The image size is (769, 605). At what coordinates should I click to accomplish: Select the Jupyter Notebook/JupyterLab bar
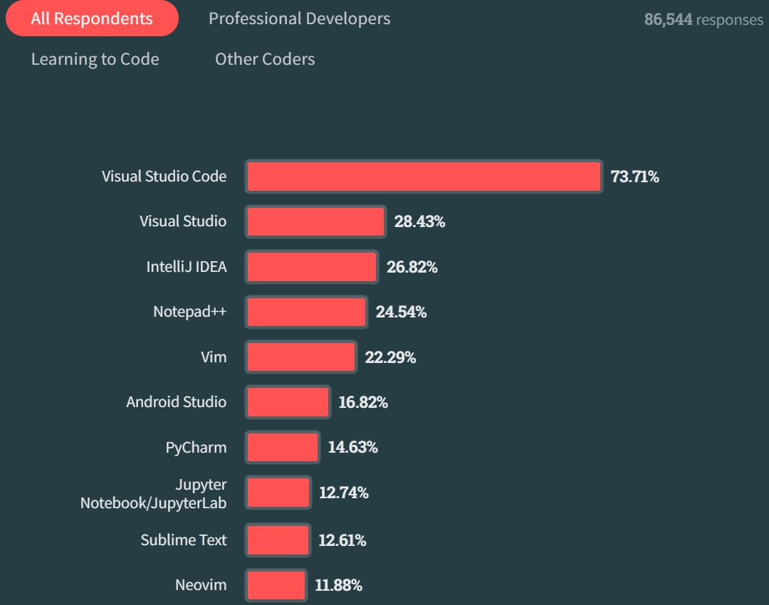pyautogui.click(x=278, y=493)
